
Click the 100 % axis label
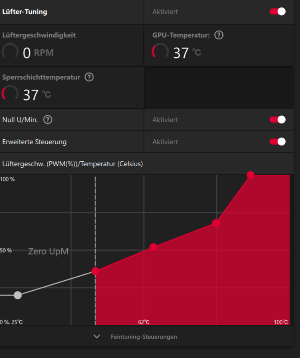point(7,179)
